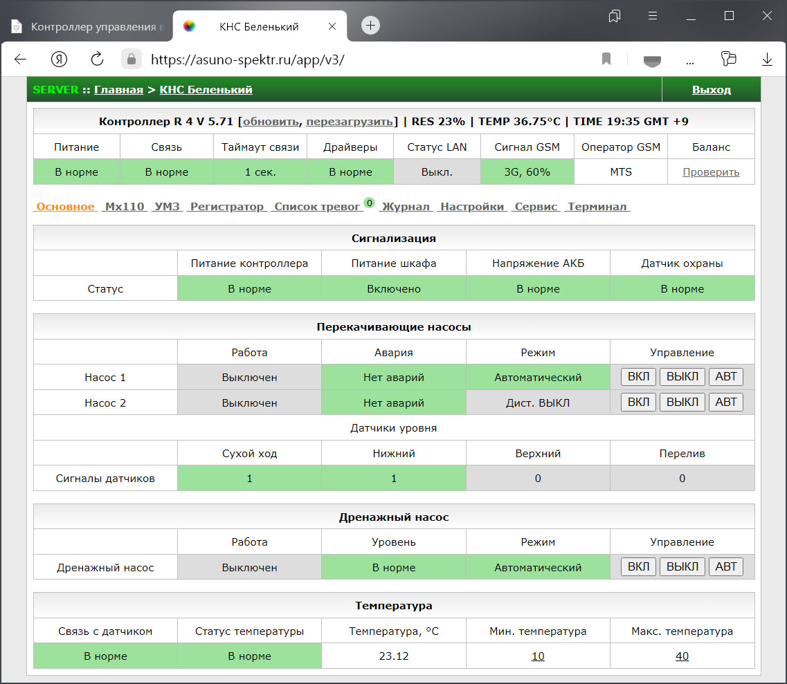Image resolution: width=787 pixels, height=684 pixels.
Task: Open the Mx110 tab
Action: [125, 207]
